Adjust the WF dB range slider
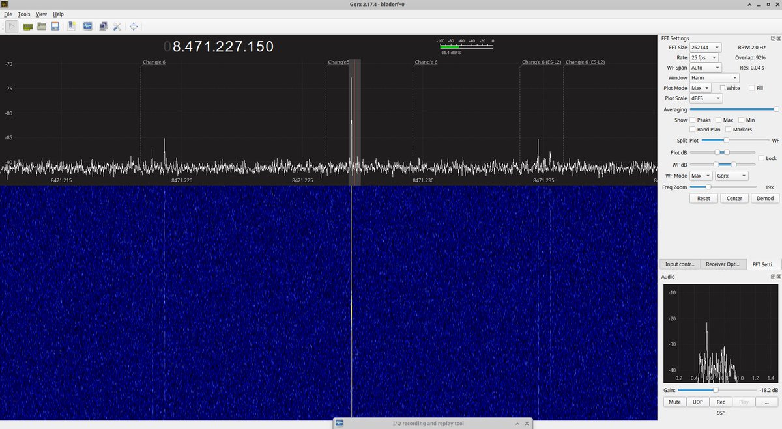 (723, 164)
